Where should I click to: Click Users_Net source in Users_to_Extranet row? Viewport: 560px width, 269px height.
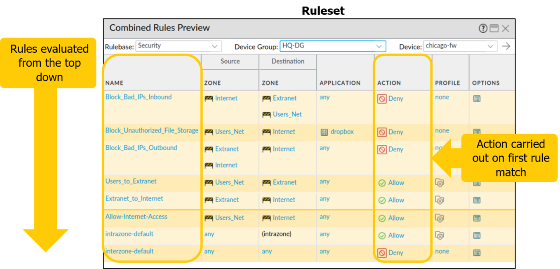coord(230,183)
